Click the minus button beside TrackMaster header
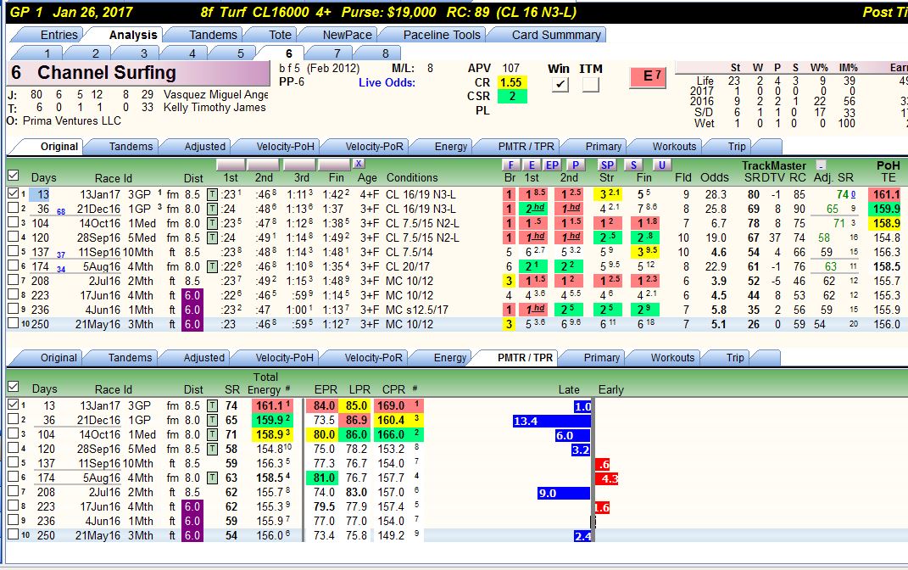Viewport: 908px width, 570px height. click(821, 165)
